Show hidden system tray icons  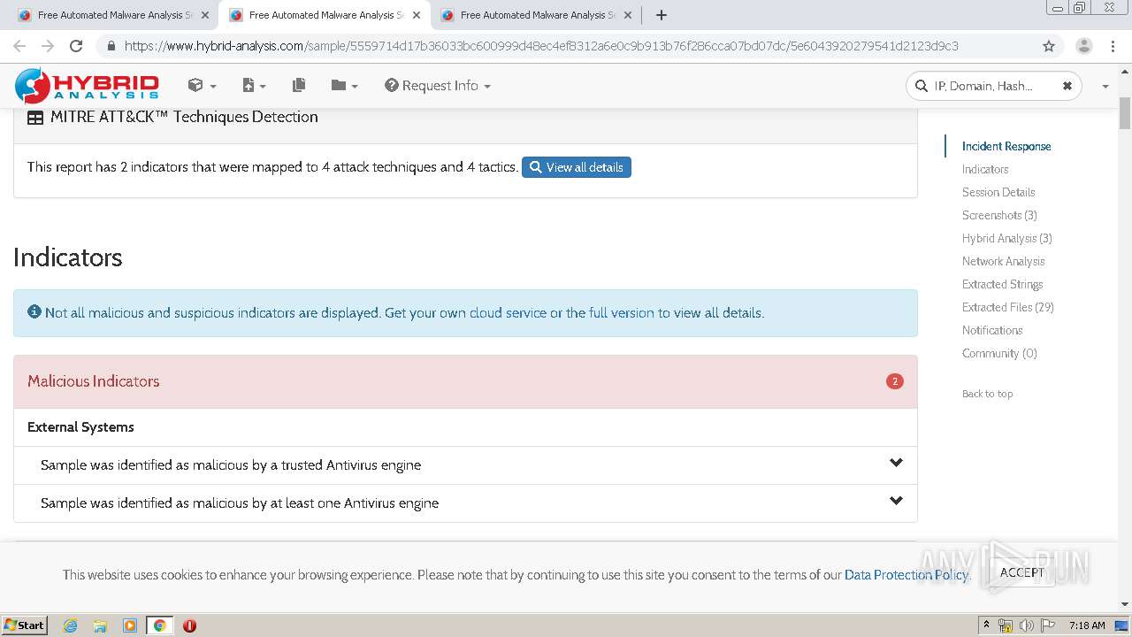coord(986,625)
